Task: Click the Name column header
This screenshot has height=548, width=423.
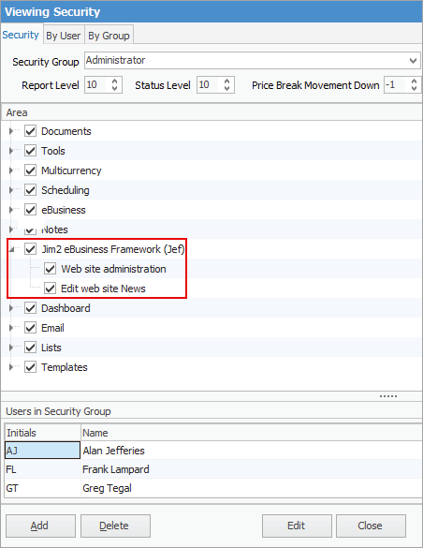Action: click(x=252, y=433)
